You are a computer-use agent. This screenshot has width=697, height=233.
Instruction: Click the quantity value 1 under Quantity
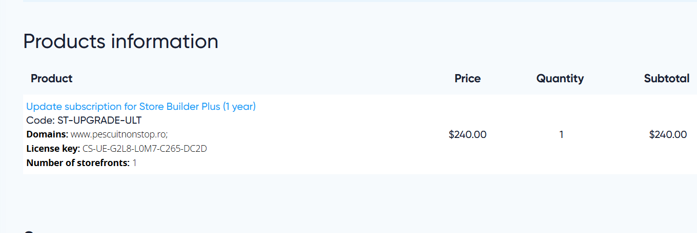[x=561, y=135]
